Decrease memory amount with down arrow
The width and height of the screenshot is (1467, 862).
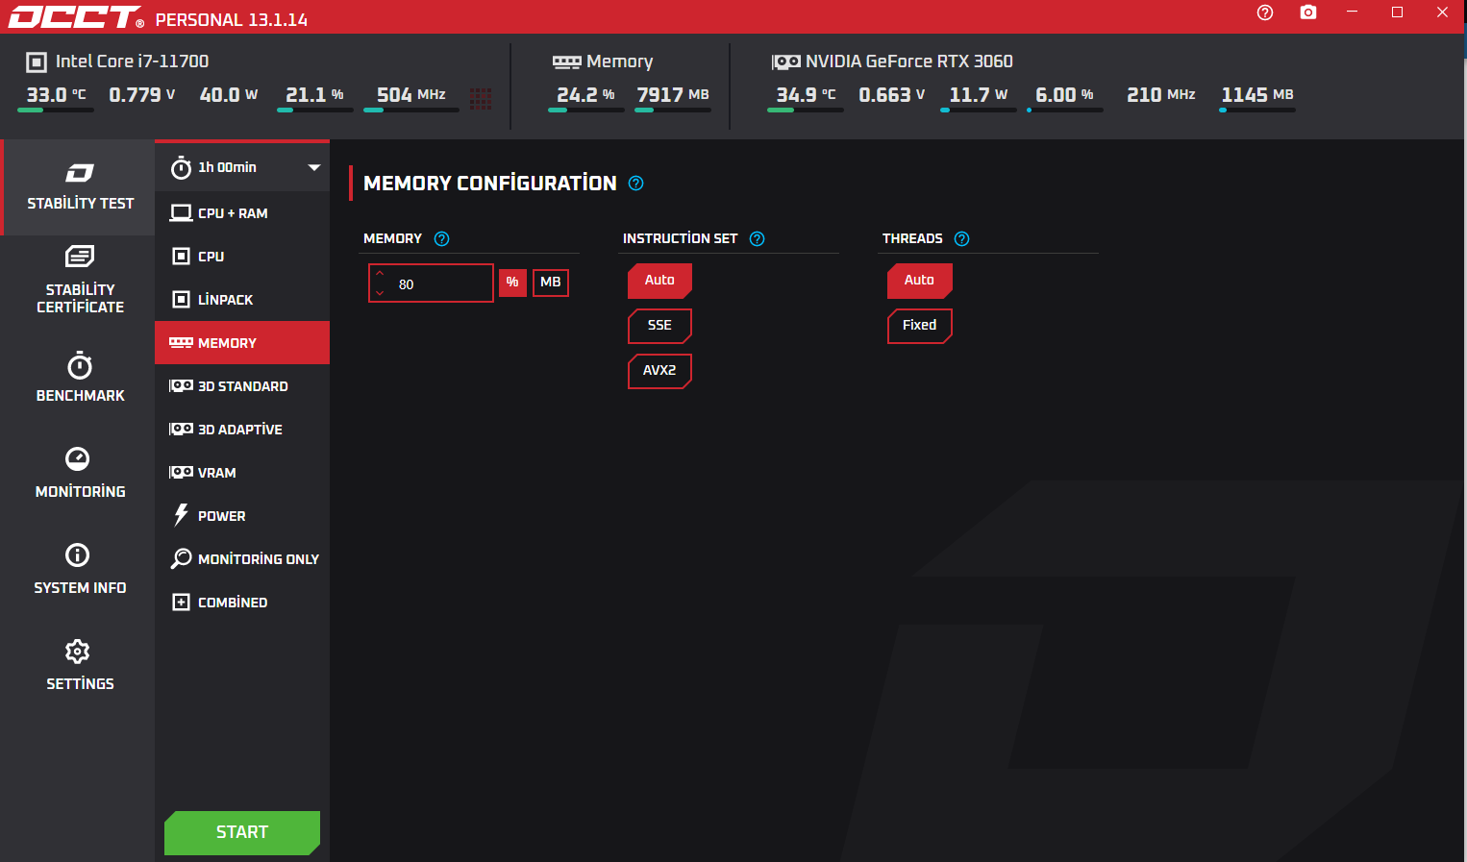point(380,292)
